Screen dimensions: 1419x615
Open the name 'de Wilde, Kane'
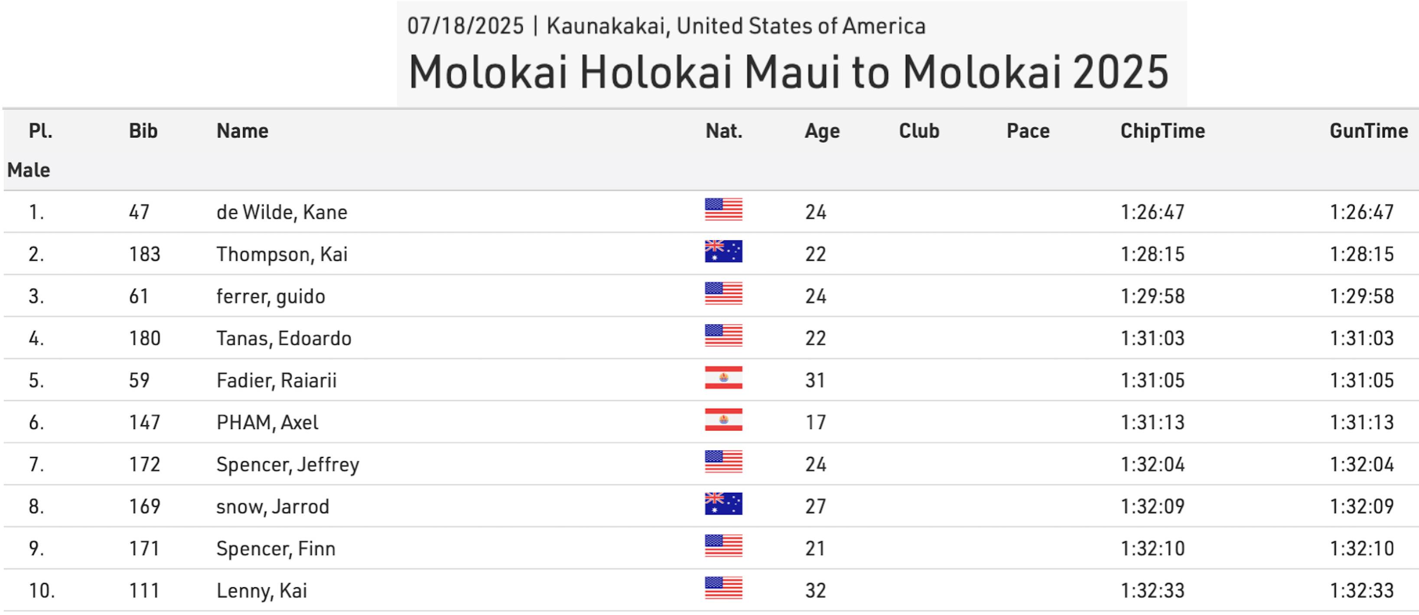281,212
